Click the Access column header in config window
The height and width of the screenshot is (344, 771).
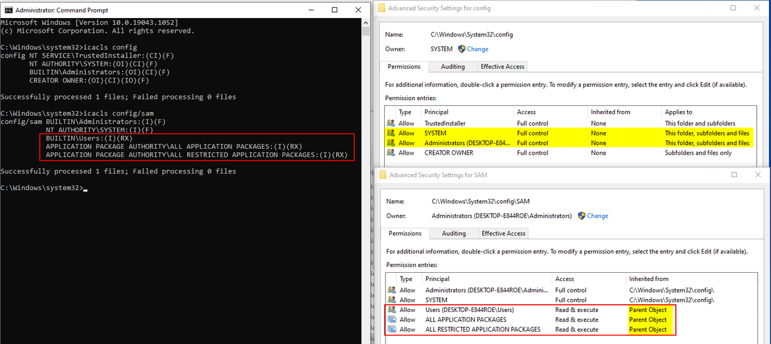[x=551, y=112]
